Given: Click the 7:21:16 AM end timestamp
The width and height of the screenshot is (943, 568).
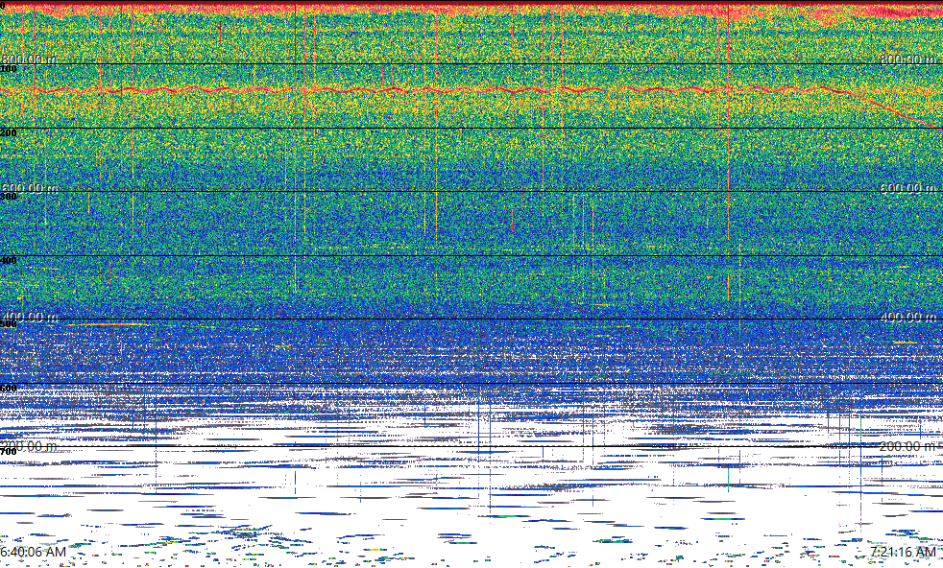Looking at the screenshot, I should (x=903, y=552).
